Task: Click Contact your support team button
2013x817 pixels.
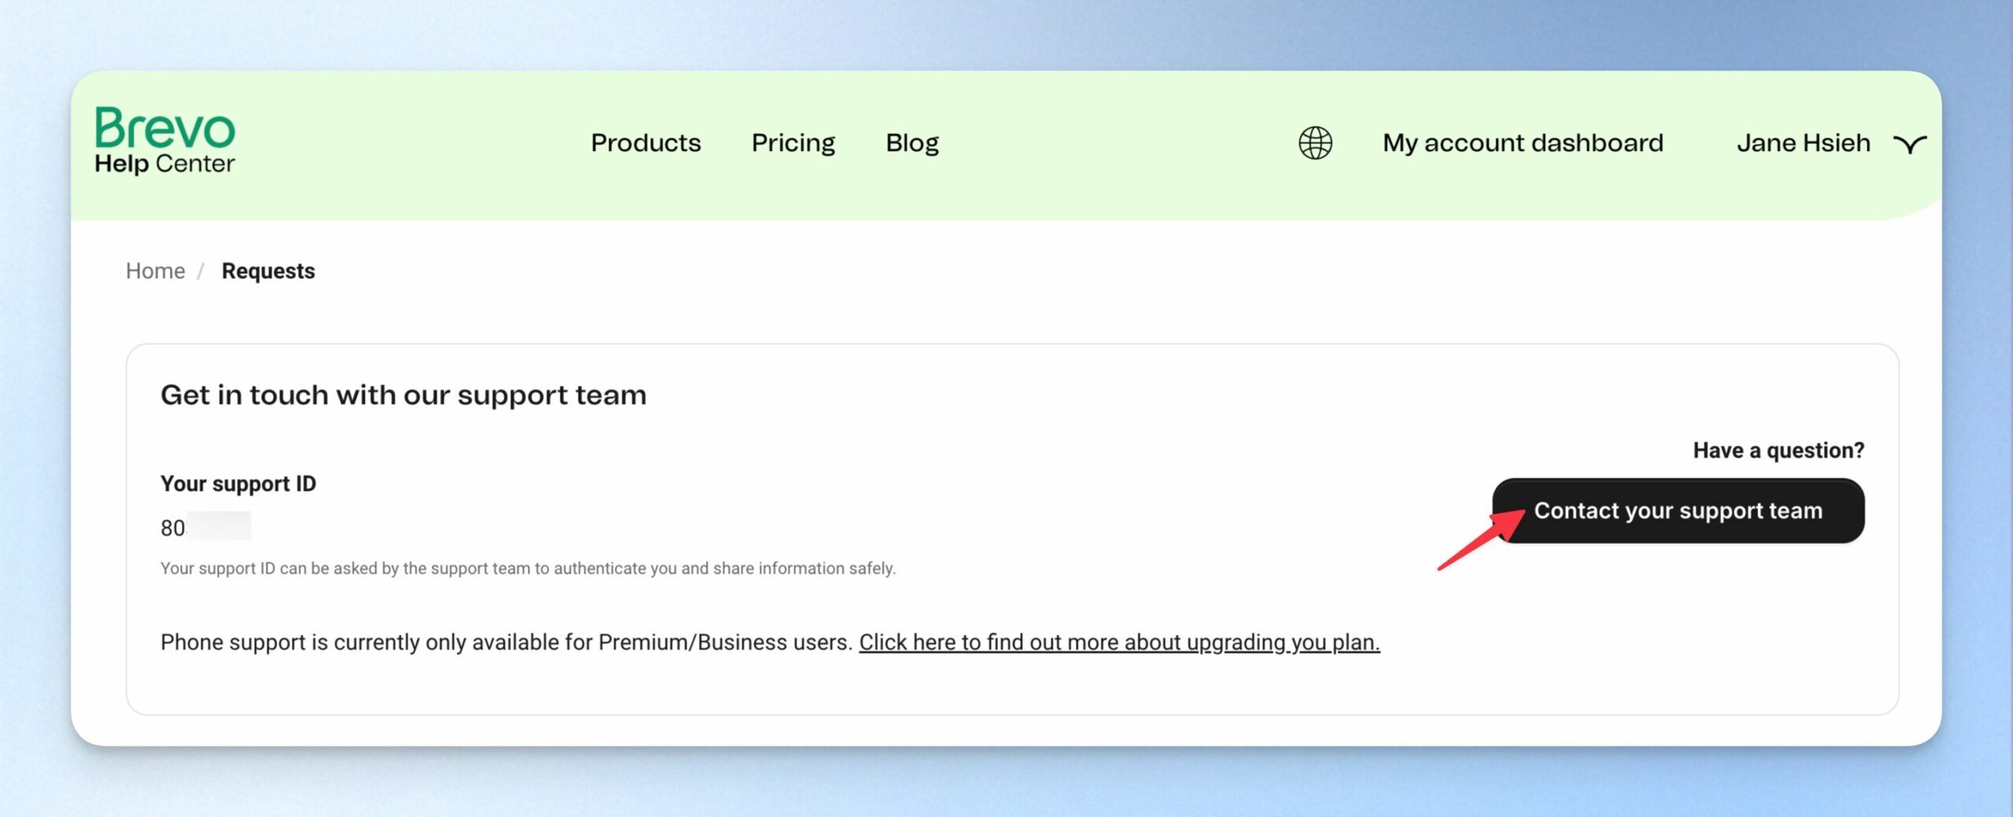Action: pos(1678,511)
